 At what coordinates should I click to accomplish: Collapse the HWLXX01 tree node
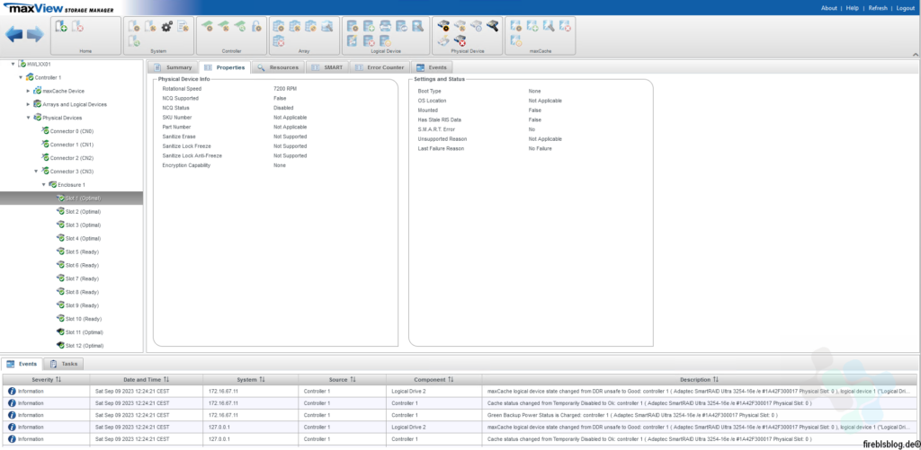13,64
